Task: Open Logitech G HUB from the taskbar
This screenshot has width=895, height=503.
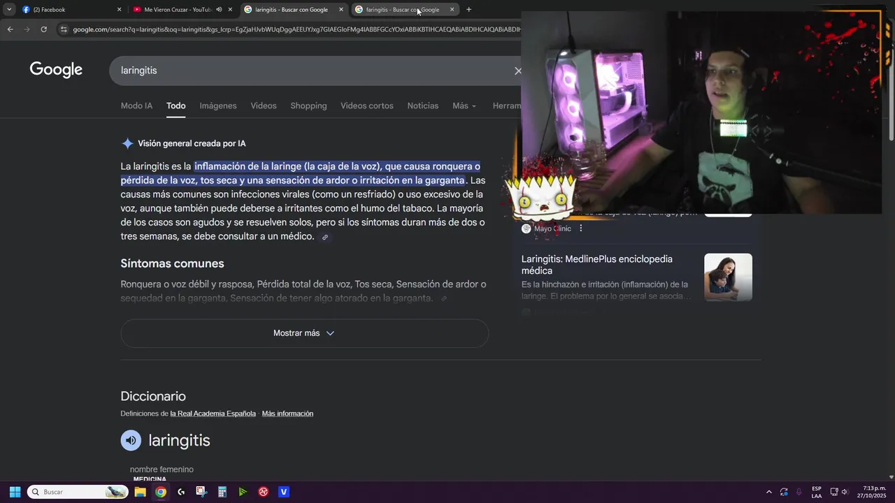Action: pyautogui.click(x=181, y=492)
